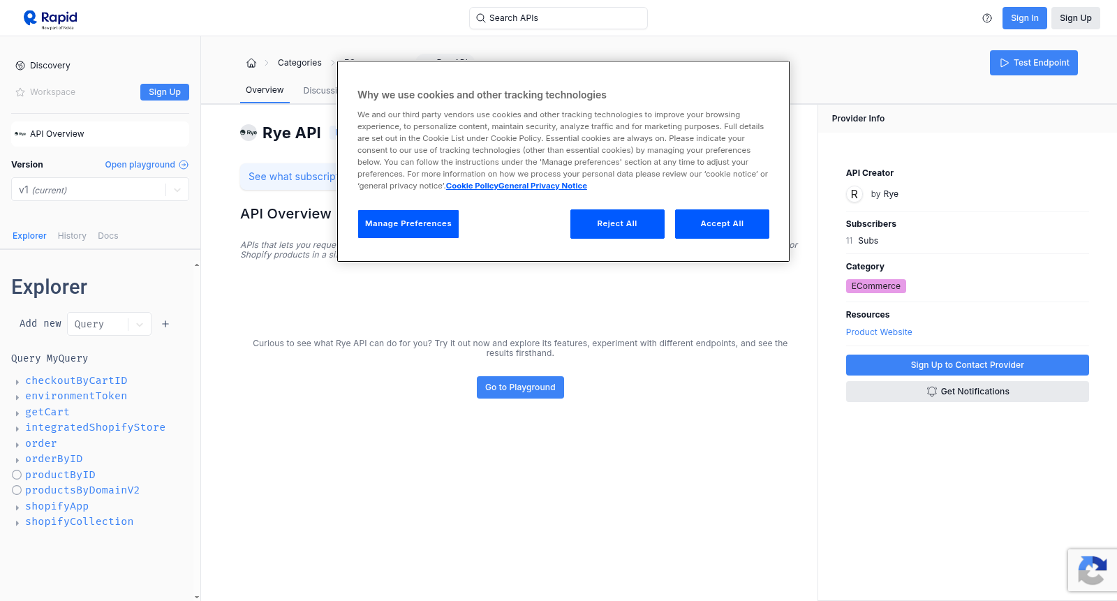
Task: Switch to the History tab
Action: click(72, 236)
